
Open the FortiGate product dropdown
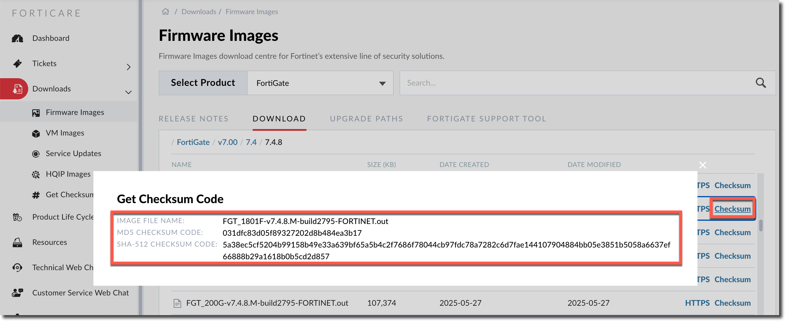click(x=320, y=83)
